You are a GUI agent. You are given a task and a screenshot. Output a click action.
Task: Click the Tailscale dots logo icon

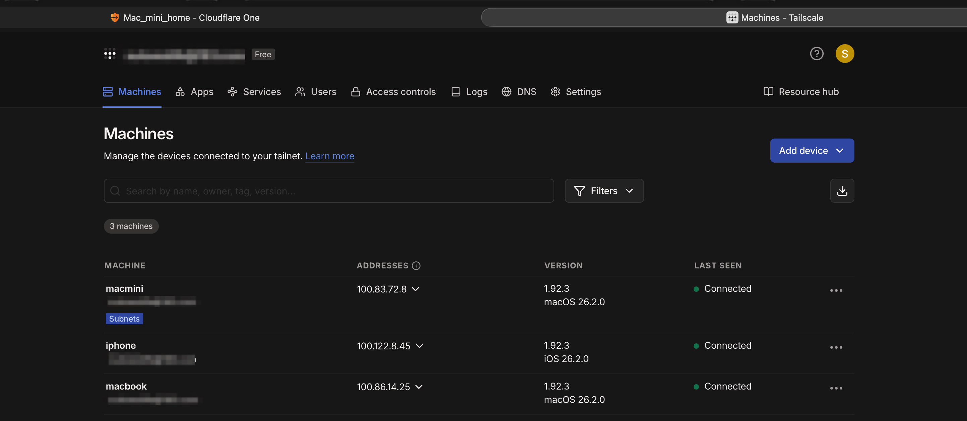point(110,54)
